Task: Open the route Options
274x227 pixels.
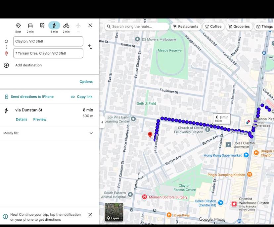Action: click(x=86, y=82)
